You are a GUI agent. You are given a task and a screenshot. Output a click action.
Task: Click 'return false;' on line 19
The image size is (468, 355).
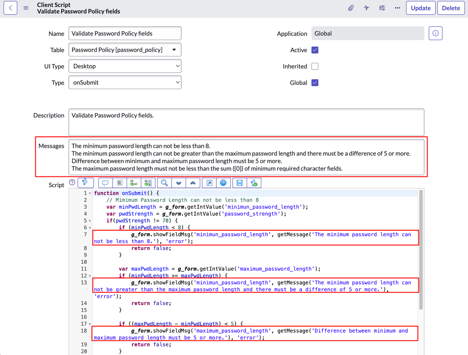click(151, 345)
